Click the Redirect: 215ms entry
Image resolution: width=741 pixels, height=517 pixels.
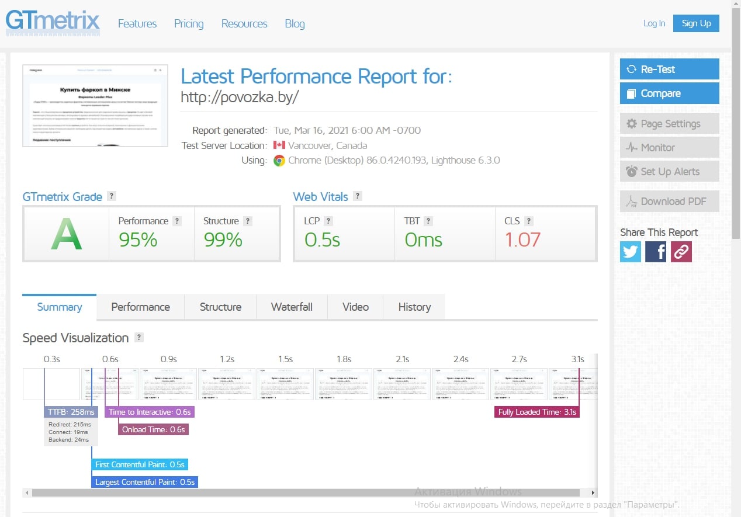70,424
